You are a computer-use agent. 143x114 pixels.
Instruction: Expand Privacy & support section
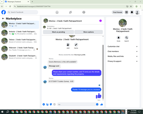(123, 61)
